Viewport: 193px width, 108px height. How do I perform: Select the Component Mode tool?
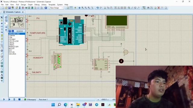pyautogui.click(x=2, y=20)
